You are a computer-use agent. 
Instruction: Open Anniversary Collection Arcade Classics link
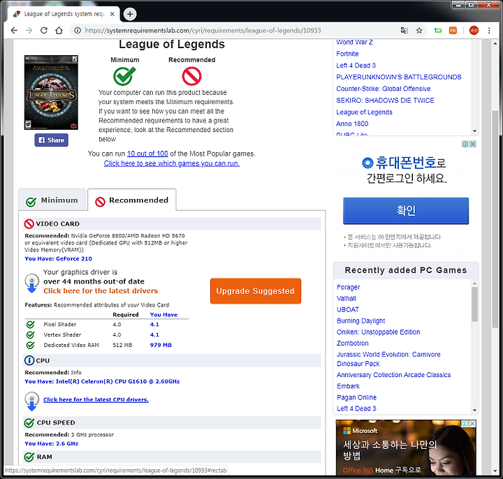[393, 375]
